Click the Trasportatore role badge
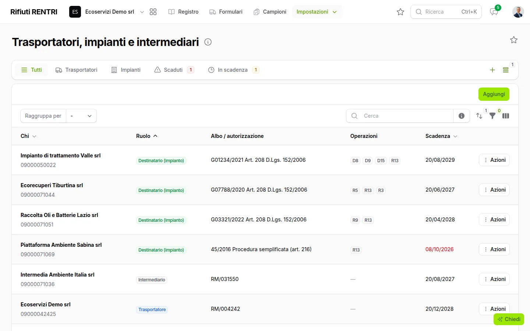This screenshot has height=331, width=530. pos(152,310)
